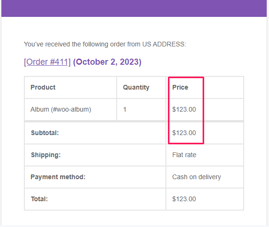Click the Total label
269x227 pixels.
pyautogui.click(x=39, y=199)
